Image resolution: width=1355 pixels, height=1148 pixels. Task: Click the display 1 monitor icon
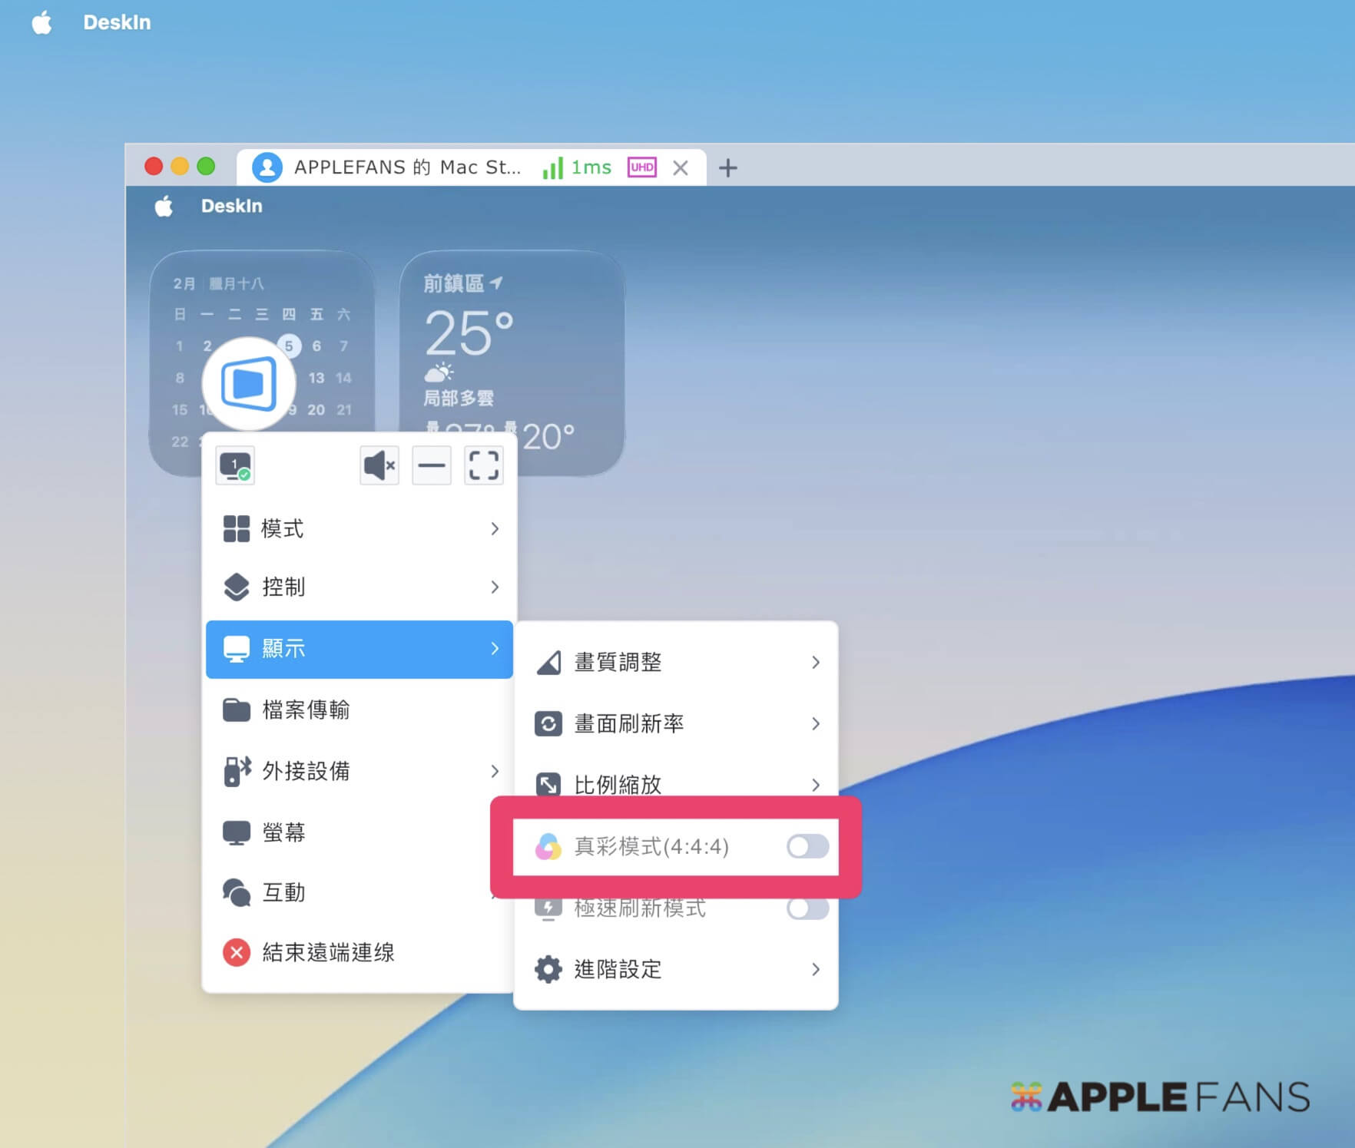(x=235, y=465)
